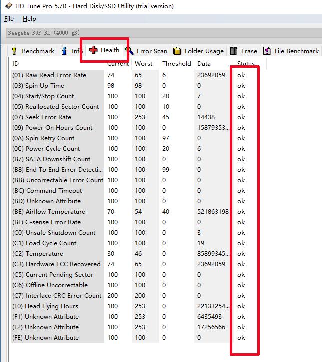Click the Error Scan magnifier icon
322x362 pixels.
130,51
